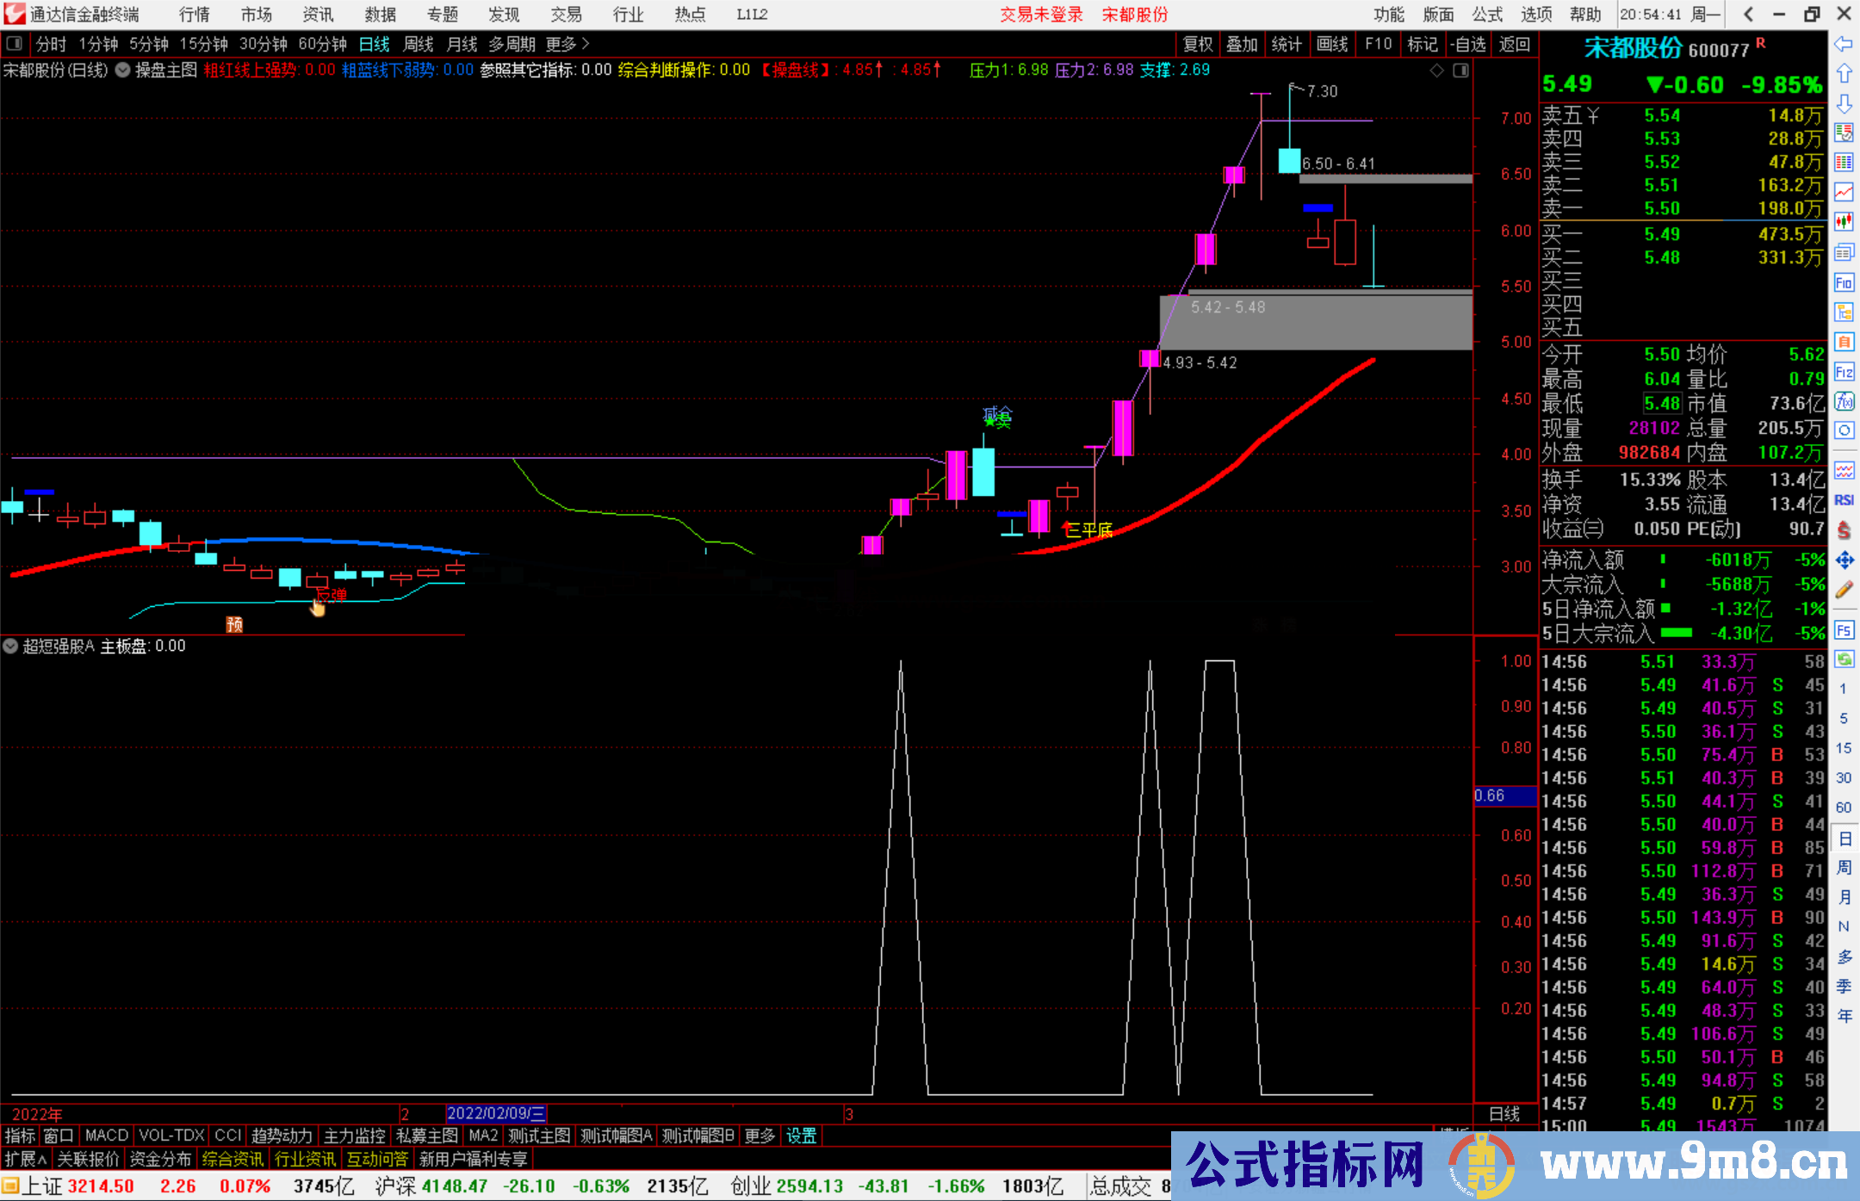Click the 设置 button in indicator bar

(x=801, y=1136)
